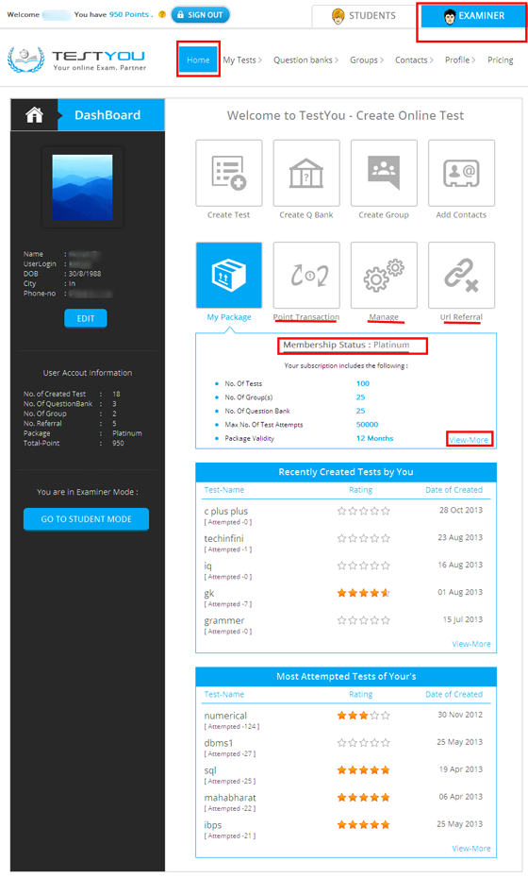This screenshot has width=528, height=878.
Task: Click the Manage label
Action: click(x=384, y=317)
